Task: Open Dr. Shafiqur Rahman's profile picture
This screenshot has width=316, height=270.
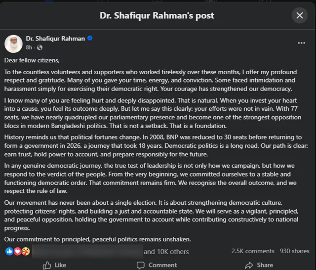Action: (x=13, y=43)
